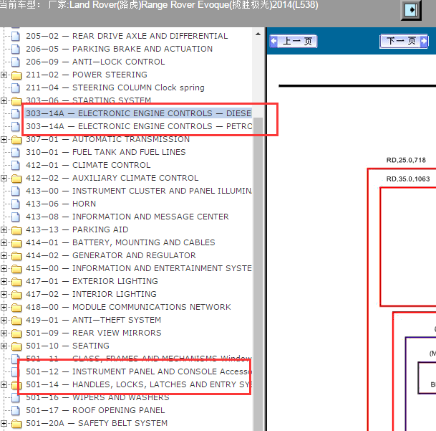
Task: Click document icon beside 206-05 PARKING BRAKE
Action: click(x=16, y=49)
